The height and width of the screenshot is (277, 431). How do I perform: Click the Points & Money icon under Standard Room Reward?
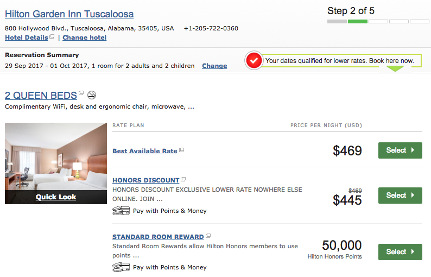click(x=121, y=267)
